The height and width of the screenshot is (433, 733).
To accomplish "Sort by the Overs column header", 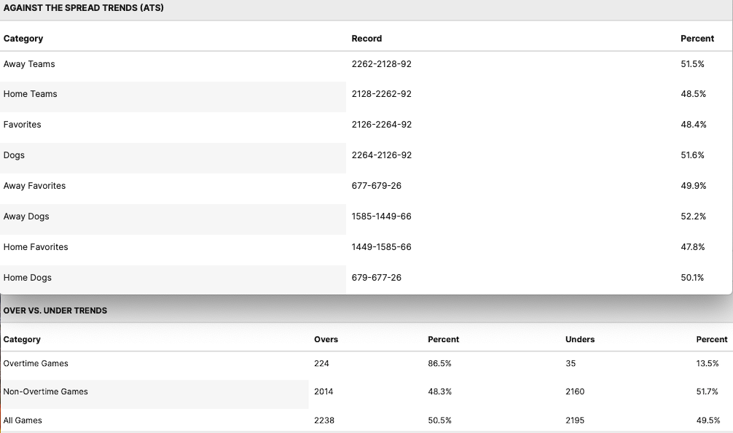I will coord(326,340).
